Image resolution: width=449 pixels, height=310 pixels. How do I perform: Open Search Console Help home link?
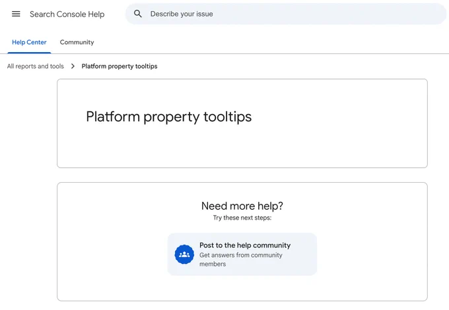click(67, 14)
